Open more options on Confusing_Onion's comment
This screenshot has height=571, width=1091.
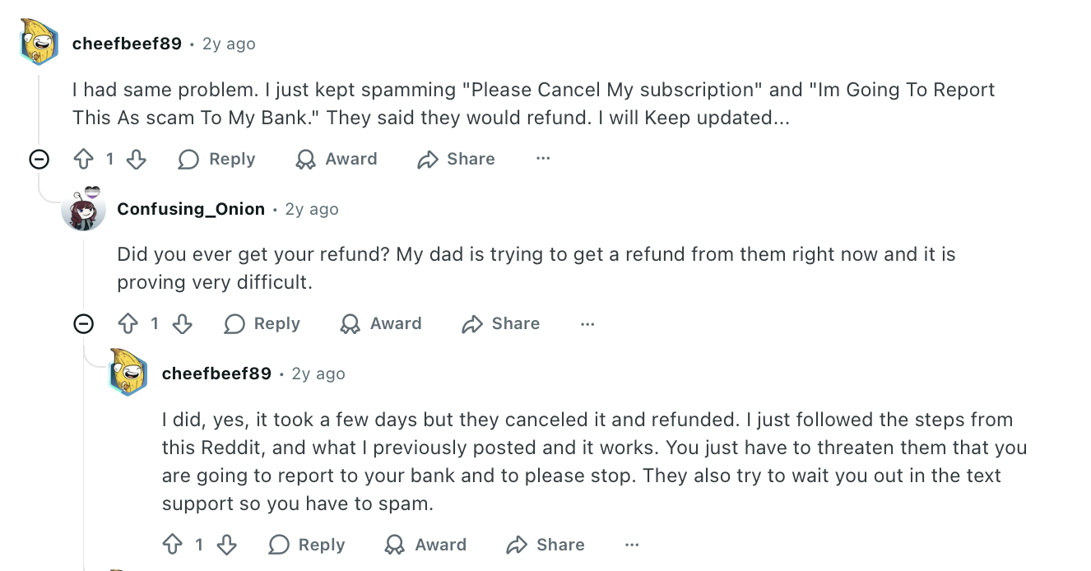587,323
